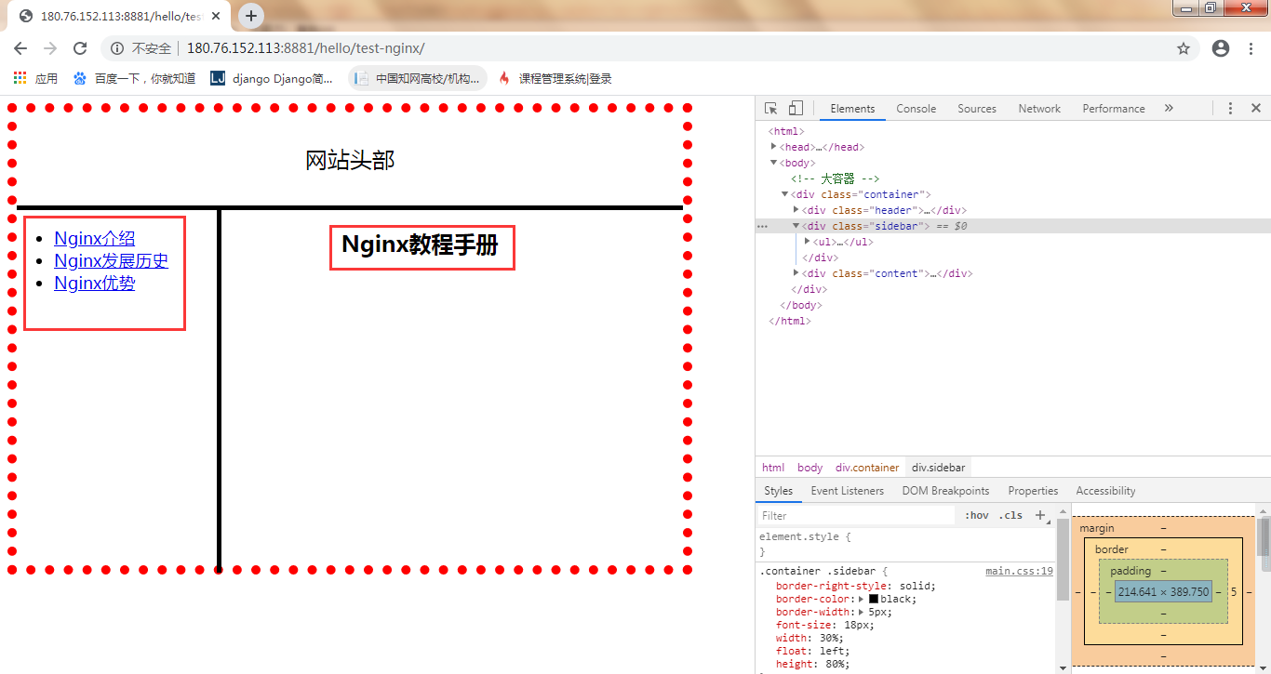Image resolution: width=1271 pixels, height=674 pixels.
Task: Expand the head node in DOM tree
Action: 774,147
